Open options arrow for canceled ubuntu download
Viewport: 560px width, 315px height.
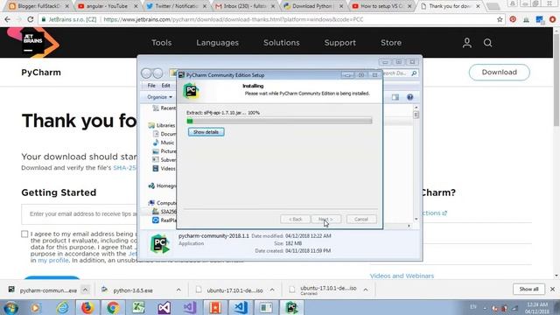click(x=366, y=290)
